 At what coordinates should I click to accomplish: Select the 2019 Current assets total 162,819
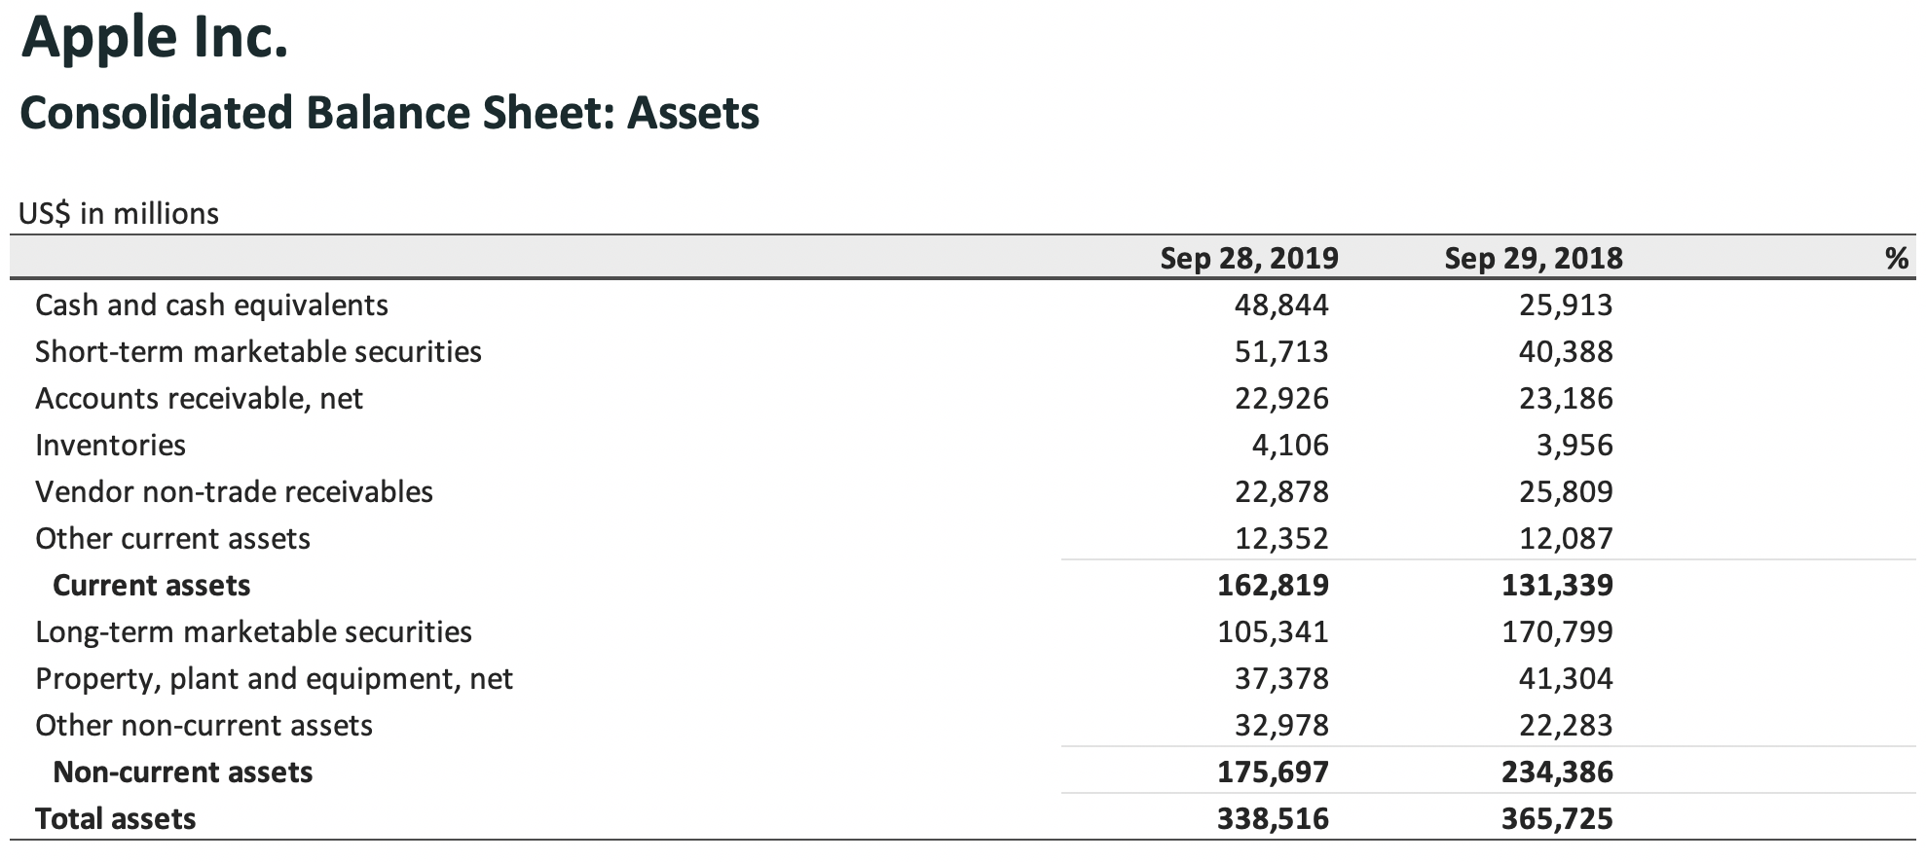tap(1272, 586)
